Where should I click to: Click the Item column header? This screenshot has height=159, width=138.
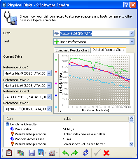tap(32, 119)
